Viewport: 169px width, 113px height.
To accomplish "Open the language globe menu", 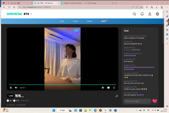I will [x=157, y=14].
